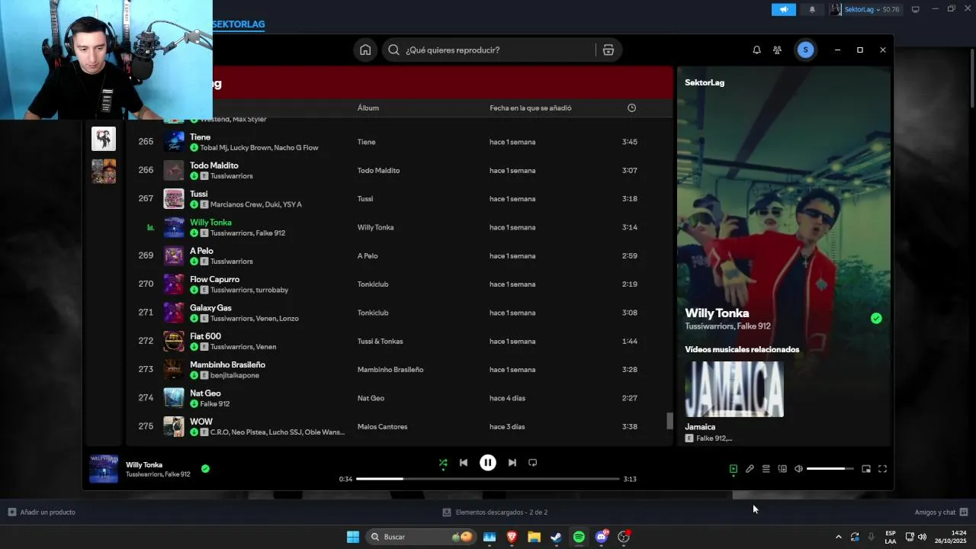Viewport: 976px width, 549px height.
Task: Open the play queue icon
Action: (x=766, y=469)
